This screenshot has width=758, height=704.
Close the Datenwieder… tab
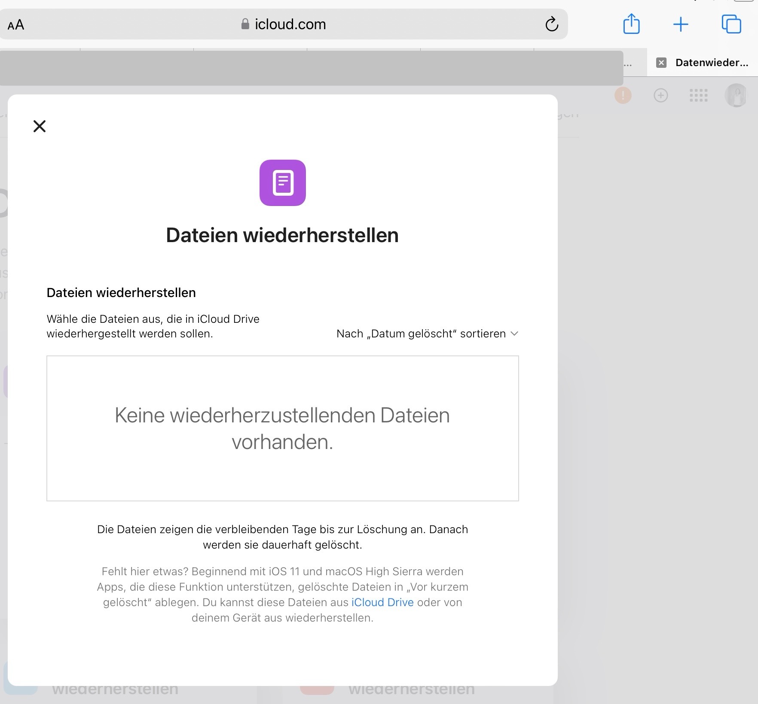tap(661, 63)
